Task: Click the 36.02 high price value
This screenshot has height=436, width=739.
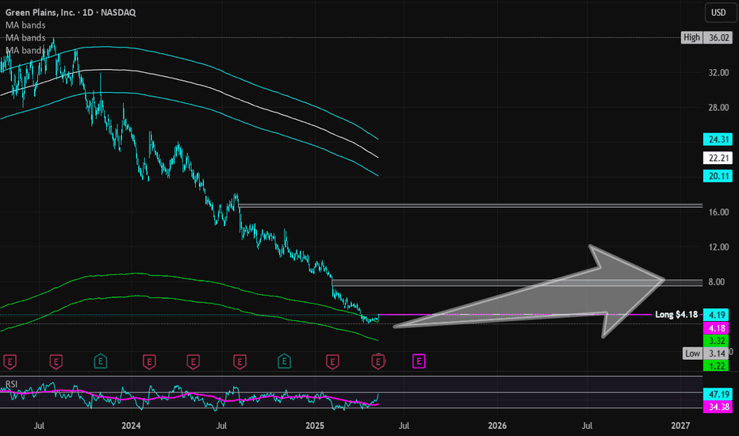Action: [718, 37]
